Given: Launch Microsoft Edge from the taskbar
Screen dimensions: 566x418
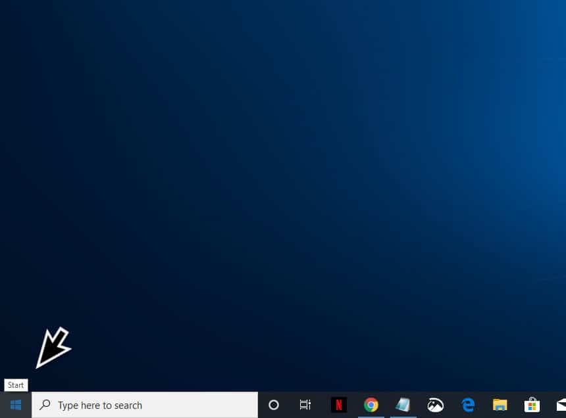Looking at the screenshot, I should coord(468,405).
